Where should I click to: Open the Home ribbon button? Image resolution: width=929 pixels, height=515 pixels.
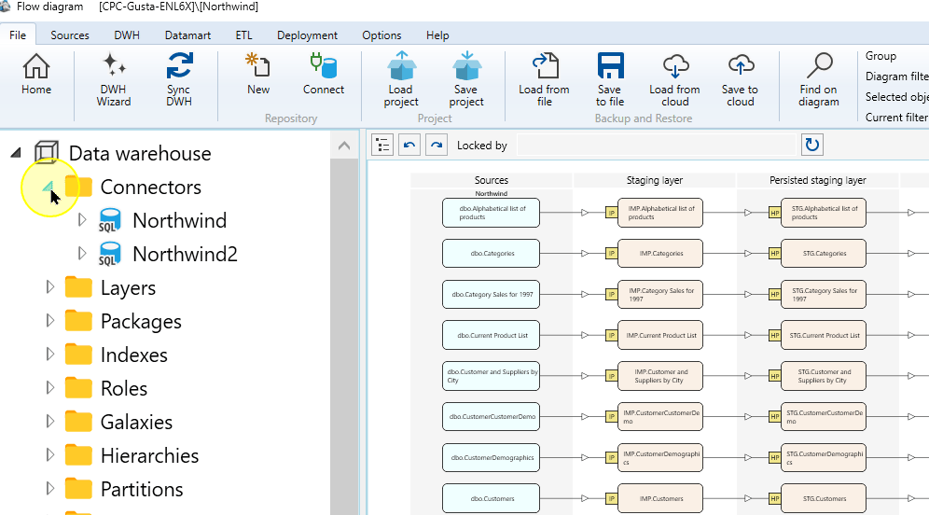[36, 74]
